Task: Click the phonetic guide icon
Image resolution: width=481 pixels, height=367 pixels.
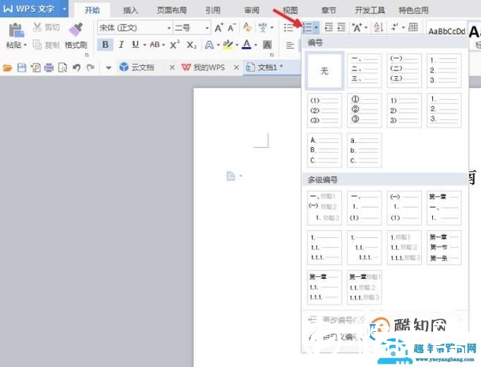Action: pos(262,27)
